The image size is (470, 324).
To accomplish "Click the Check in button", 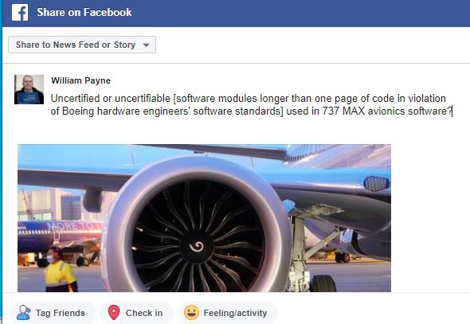I will click(136, 313).
